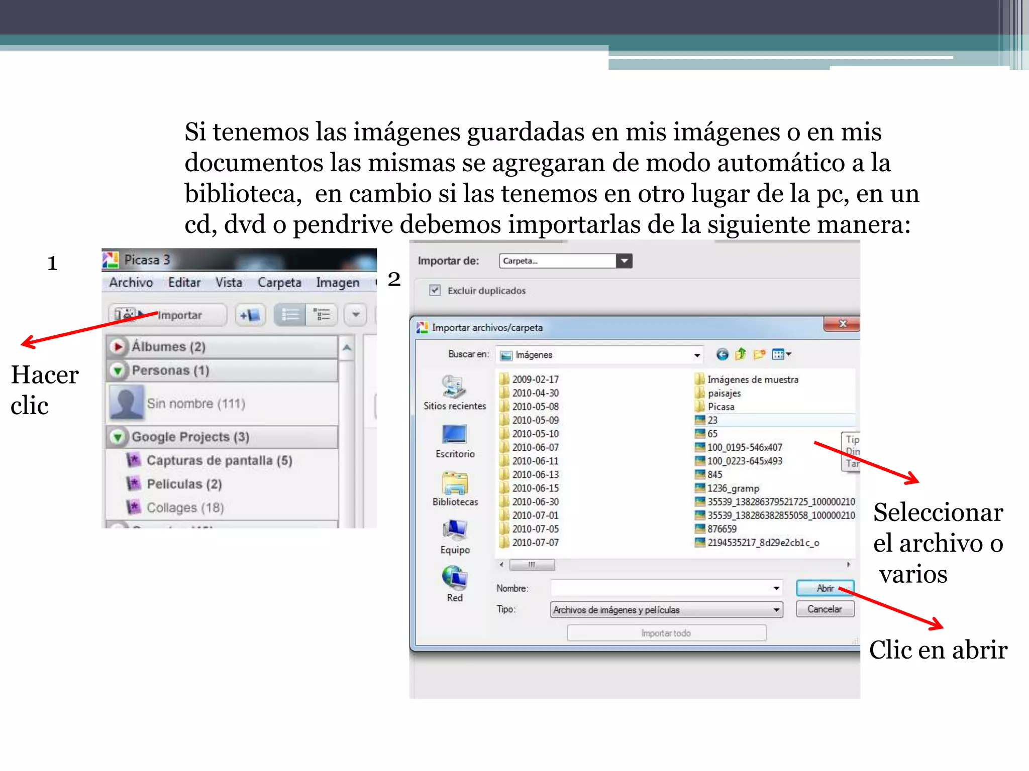The height and width of the screenshot is (771, 1029).
Task: Select the 2010-07-01 folder
Action: click(x=529, y=515)
